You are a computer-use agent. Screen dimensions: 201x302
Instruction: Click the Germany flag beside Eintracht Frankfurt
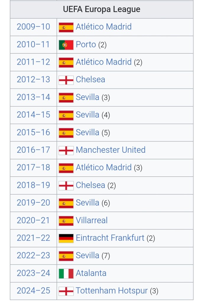[66, 238]
